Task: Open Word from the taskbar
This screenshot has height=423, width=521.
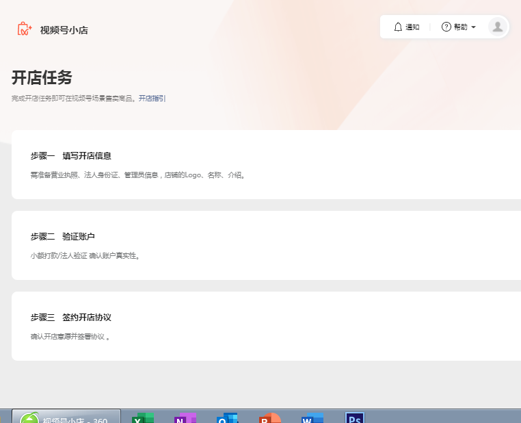Action: 312,418
